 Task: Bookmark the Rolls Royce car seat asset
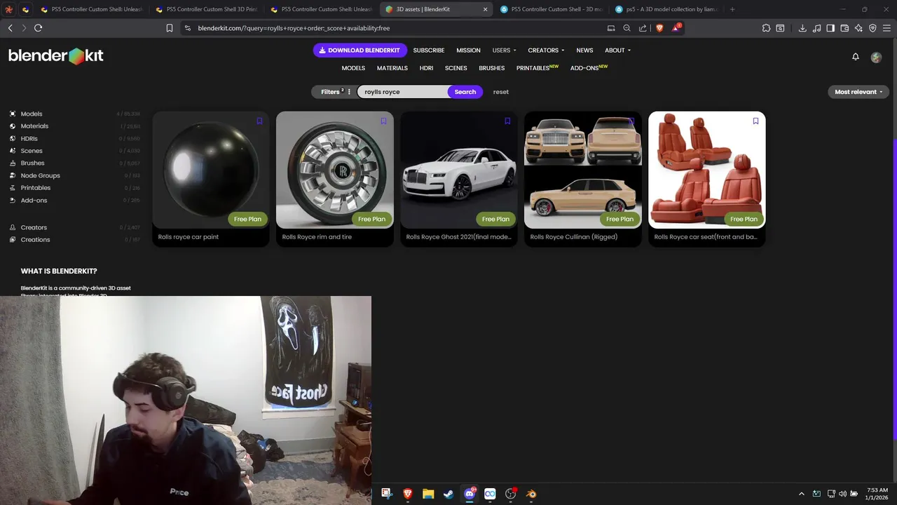click(755, 121)
